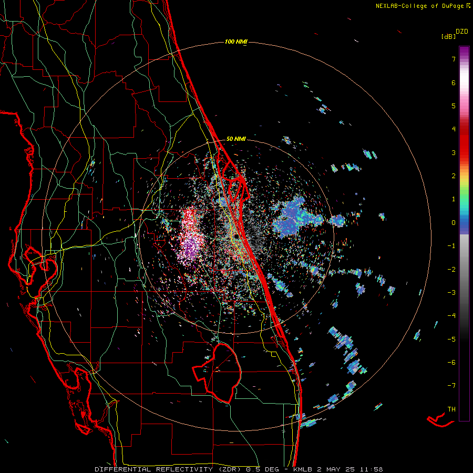The width and height of the screenshot is (473, 473).
Task: Select the -1 dB scale value
Action: pyautogui.click(x=451, y=246)
